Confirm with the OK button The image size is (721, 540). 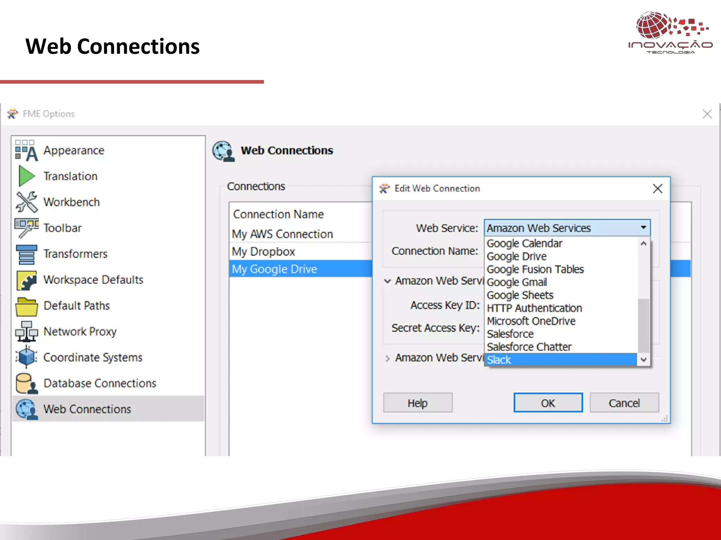click(548, 403)
